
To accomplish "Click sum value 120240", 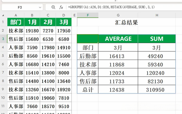I will 157,73.
